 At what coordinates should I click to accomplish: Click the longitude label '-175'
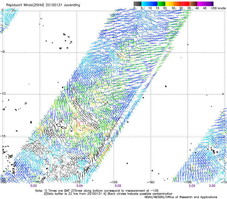[39, 182]
